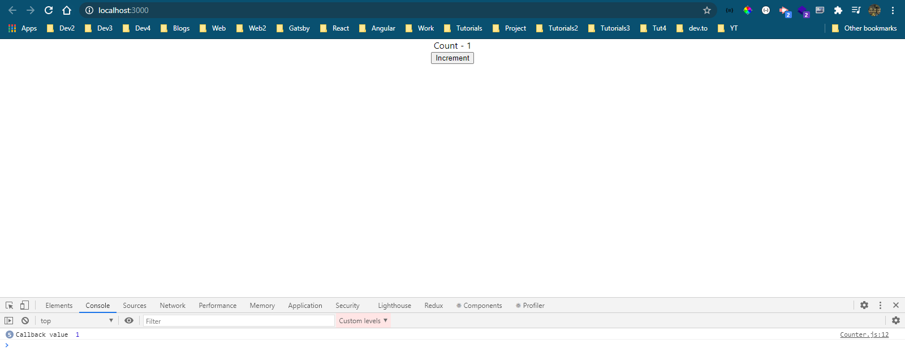Open the Redux tab
The width and height of the screenshot is (905, 356).
434,306
